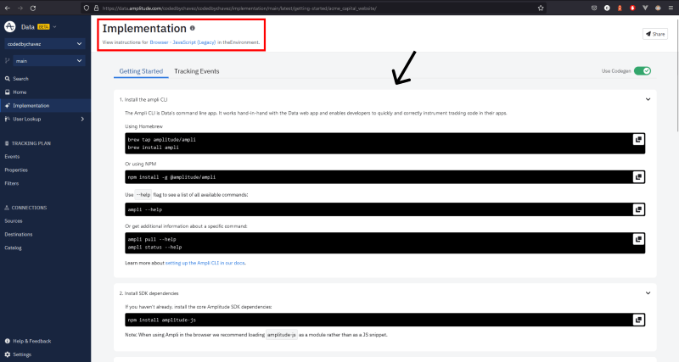
Task: Open Help & Feedback
Action: pyautogui.click(x=31, y=342)
